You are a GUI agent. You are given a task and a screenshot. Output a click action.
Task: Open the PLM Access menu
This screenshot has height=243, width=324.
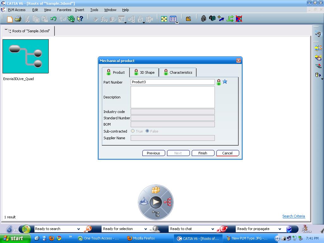[16, 10]
